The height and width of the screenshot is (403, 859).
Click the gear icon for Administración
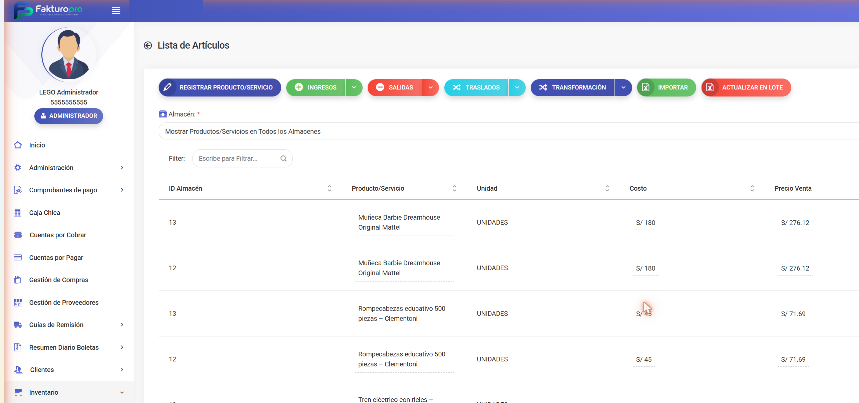coord(18,168)
